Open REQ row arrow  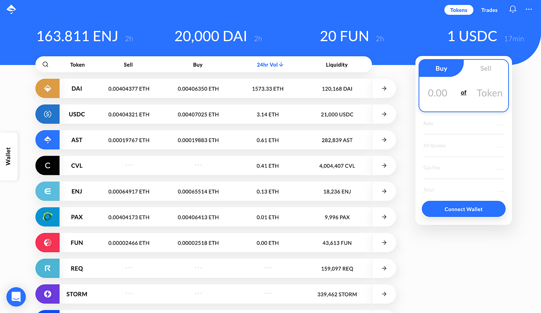tap(384, 268)
